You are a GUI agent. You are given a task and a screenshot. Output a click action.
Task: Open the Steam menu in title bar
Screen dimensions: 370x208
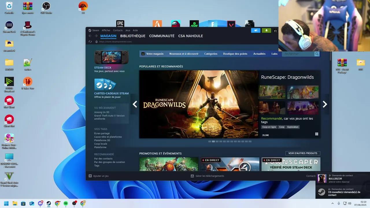pyautogui.click(x=96, y=30)
